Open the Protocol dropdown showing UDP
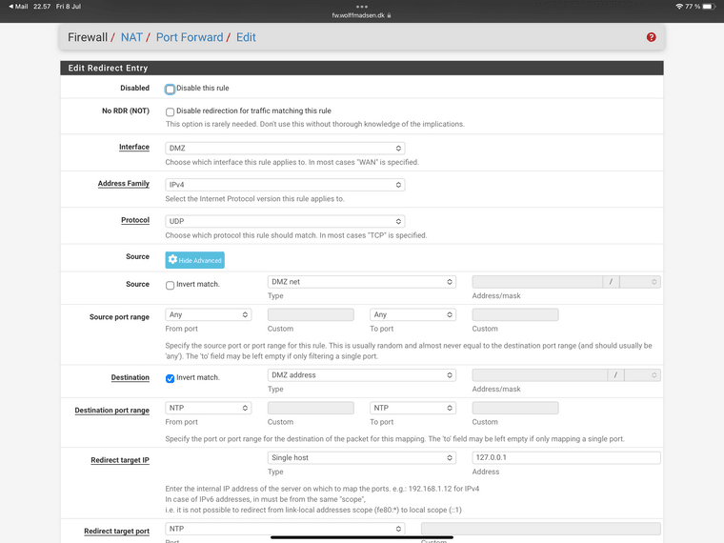This screenshot has height=543, width=724. click(x=285, y=221)
